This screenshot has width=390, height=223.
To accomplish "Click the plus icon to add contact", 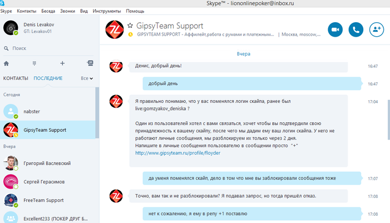I will click(x=62, y=63).
